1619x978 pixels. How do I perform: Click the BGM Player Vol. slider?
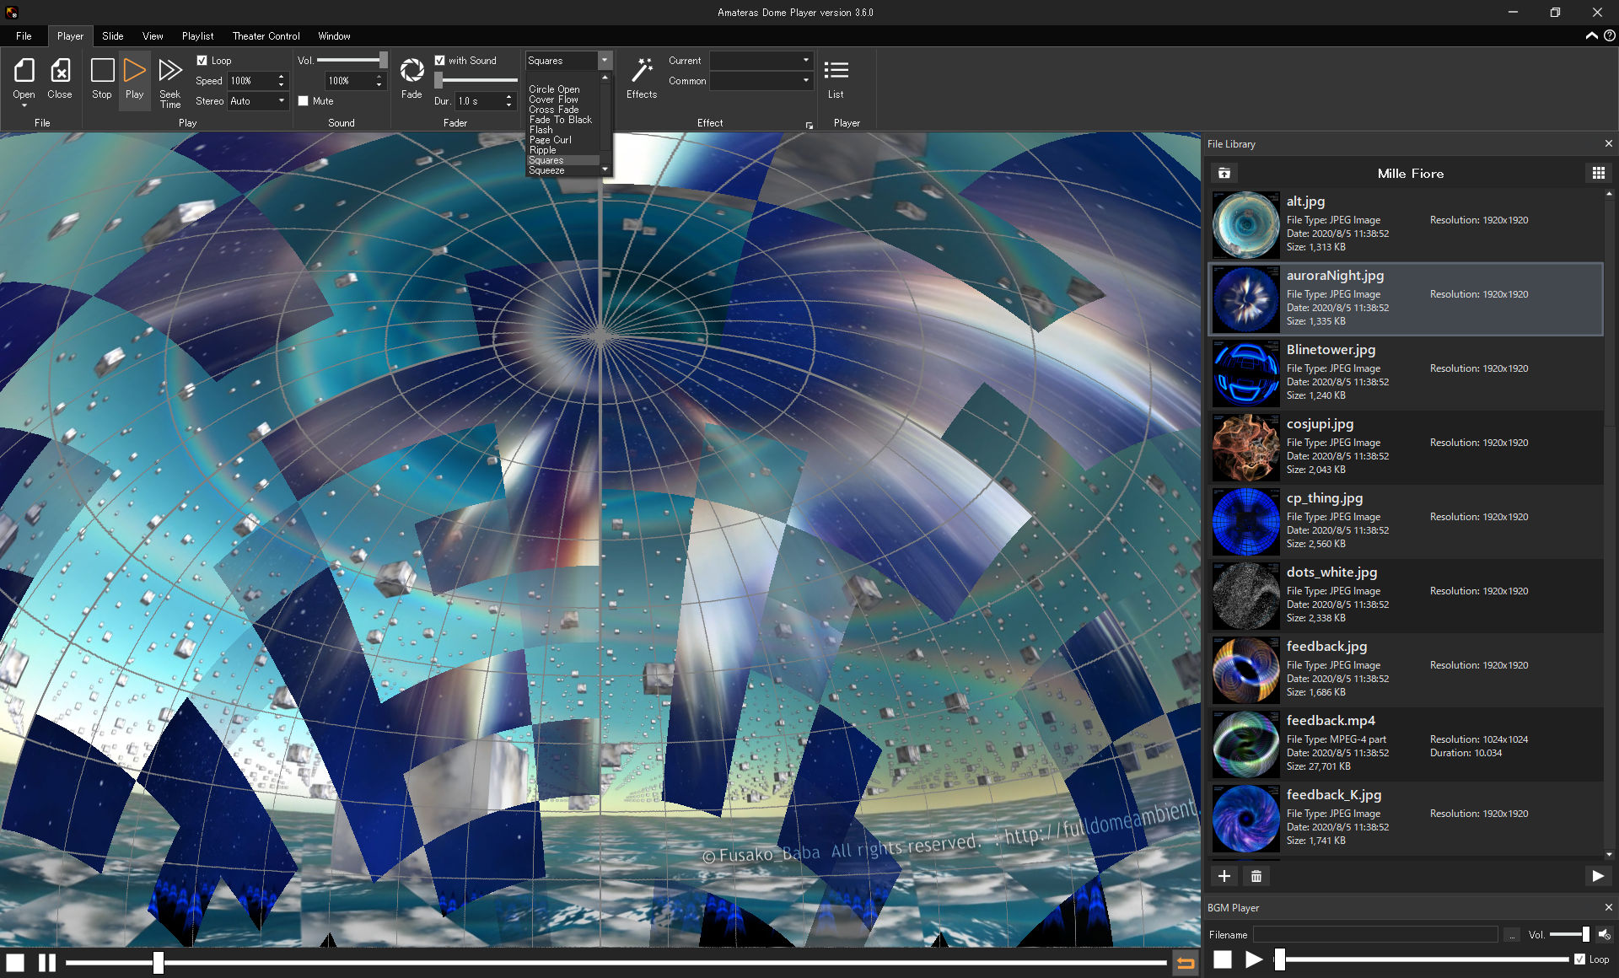(x=1570, y=934)
